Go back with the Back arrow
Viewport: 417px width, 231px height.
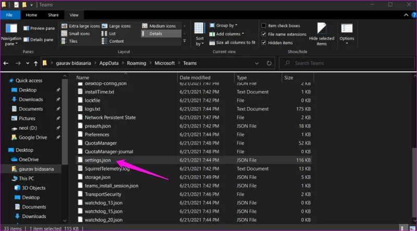[x=6, y=63]
